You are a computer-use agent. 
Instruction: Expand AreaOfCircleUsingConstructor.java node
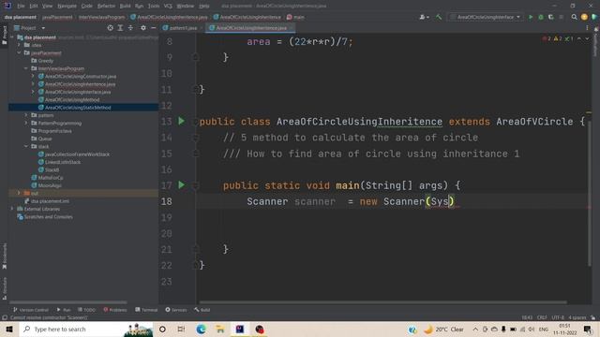pos(33,77)
